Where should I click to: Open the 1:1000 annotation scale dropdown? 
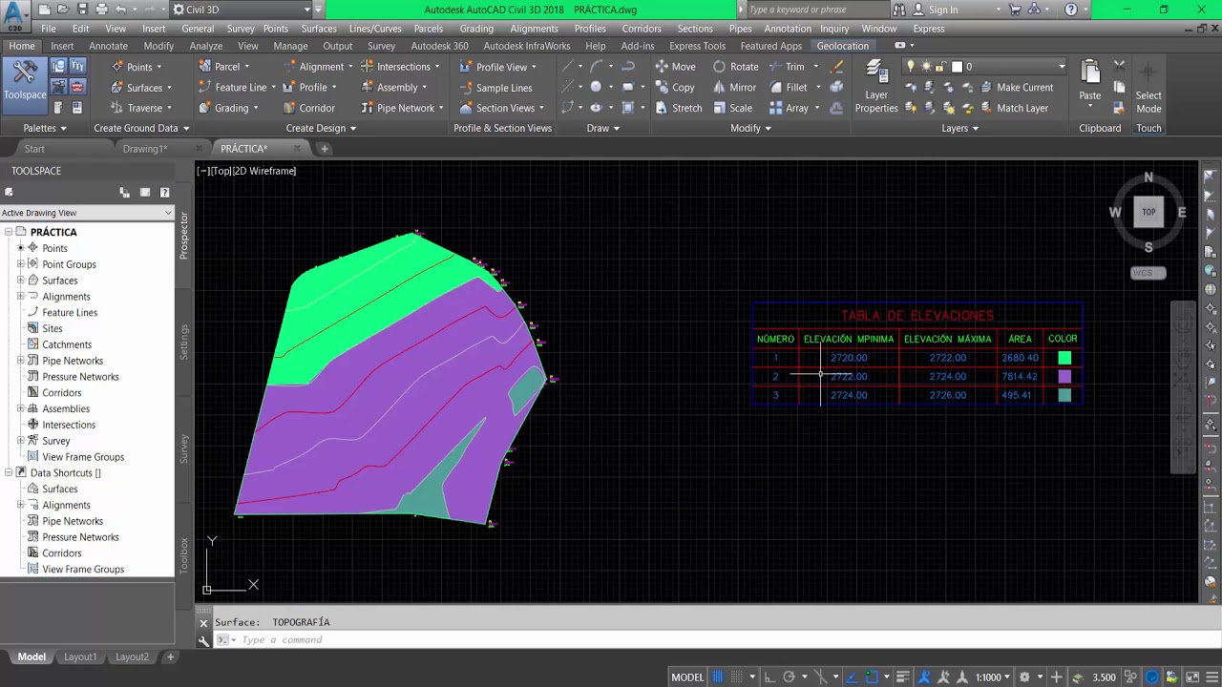[993, 677]
